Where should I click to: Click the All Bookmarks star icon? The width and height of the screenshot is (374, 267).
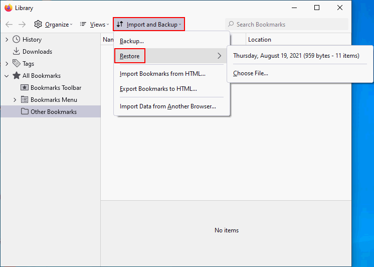click(x=16, y=75)
